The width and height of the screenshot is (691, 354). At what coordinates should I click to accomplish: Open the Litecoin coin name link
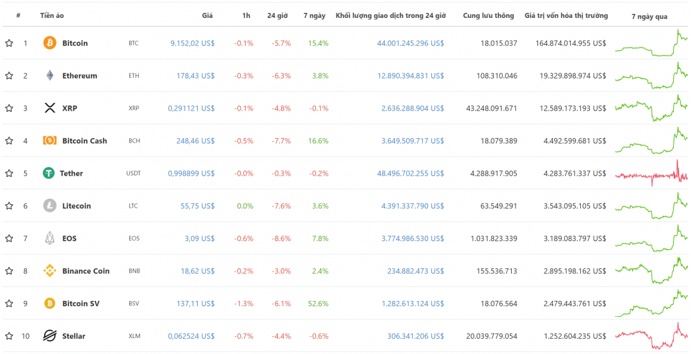77,206
